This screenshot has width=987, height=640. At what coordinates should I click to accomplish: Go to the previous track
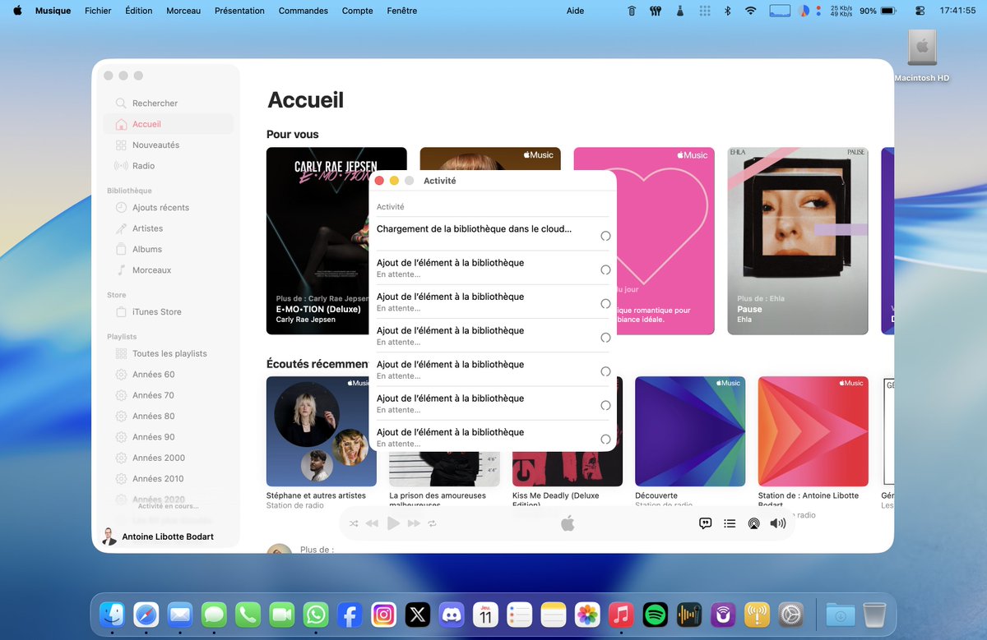(x=372, y=523)
